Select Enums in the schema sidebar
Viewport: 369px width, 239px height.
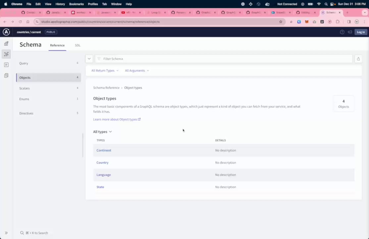48,99
